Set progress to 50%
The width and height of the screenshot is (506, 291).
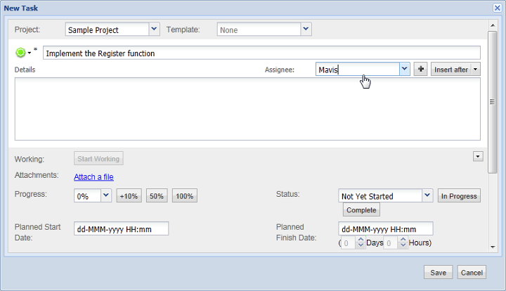coord(157,196)
